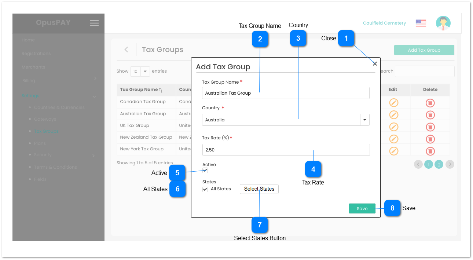Enable the Active checkbox in the dialog
Image resolution: width=473 pixels, height=260 pixels.
pyautogui.click(x=205, y=170)
